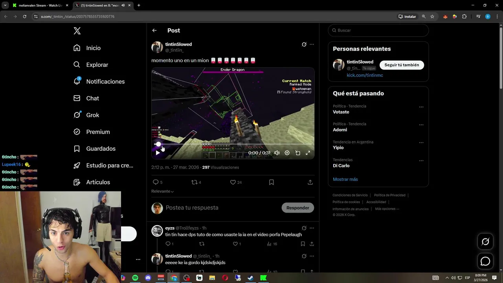Share the main post
Viewport: 503px width, 283px height.
point(310,182)
